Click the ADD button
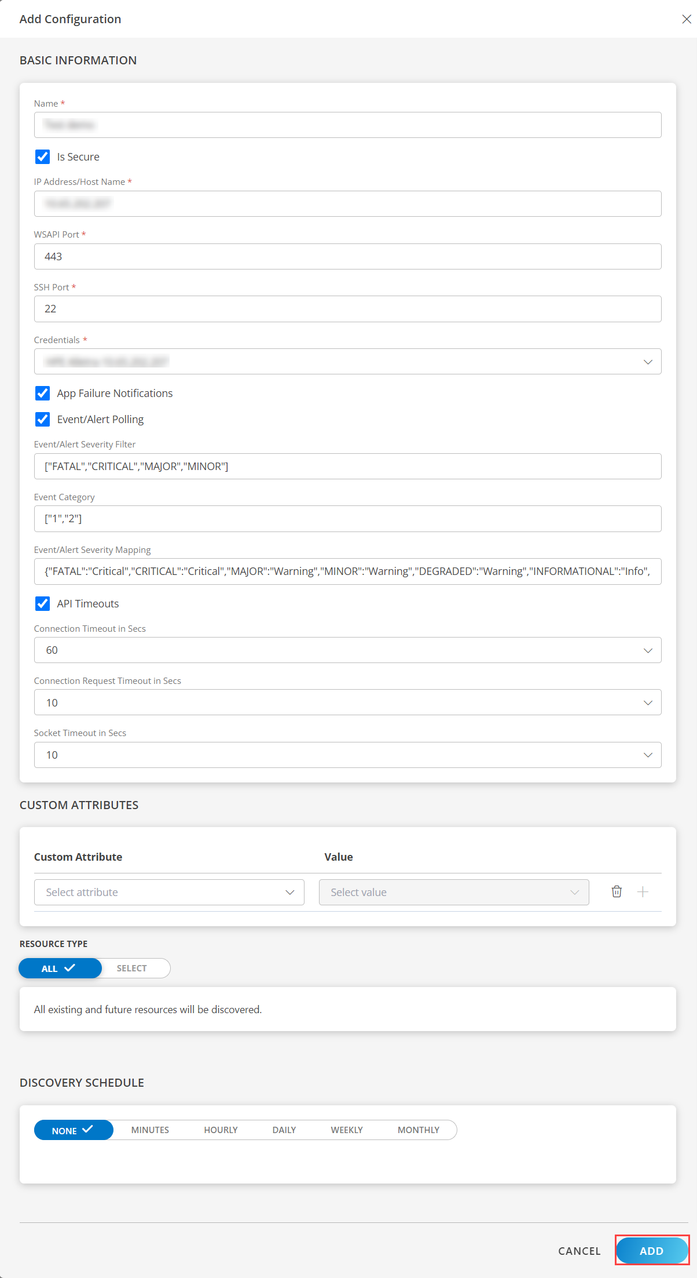 (x=651, y=1251)
